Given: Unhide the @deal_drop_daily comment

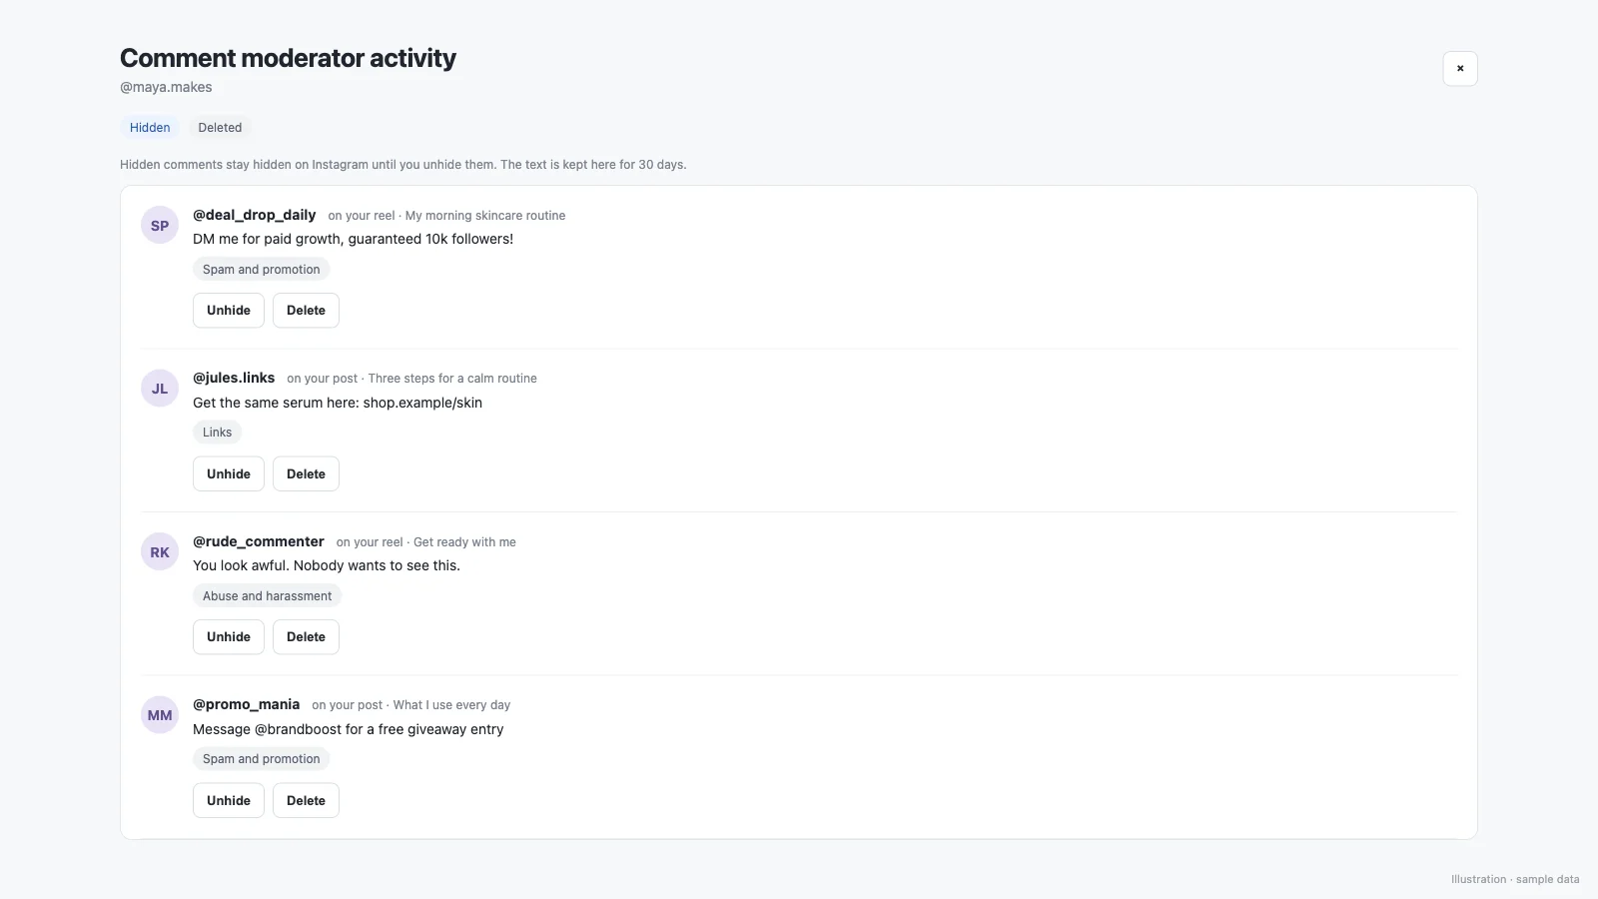Looking at the screenshot, I should pos(229,311).
